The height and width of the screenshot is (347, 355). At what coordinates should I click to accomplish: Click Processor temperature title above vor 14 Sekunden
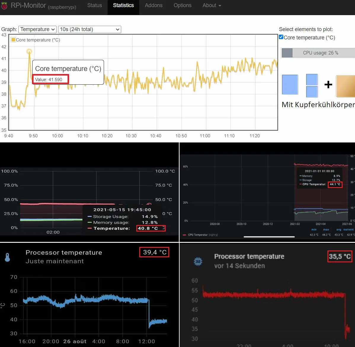[249, 256]
